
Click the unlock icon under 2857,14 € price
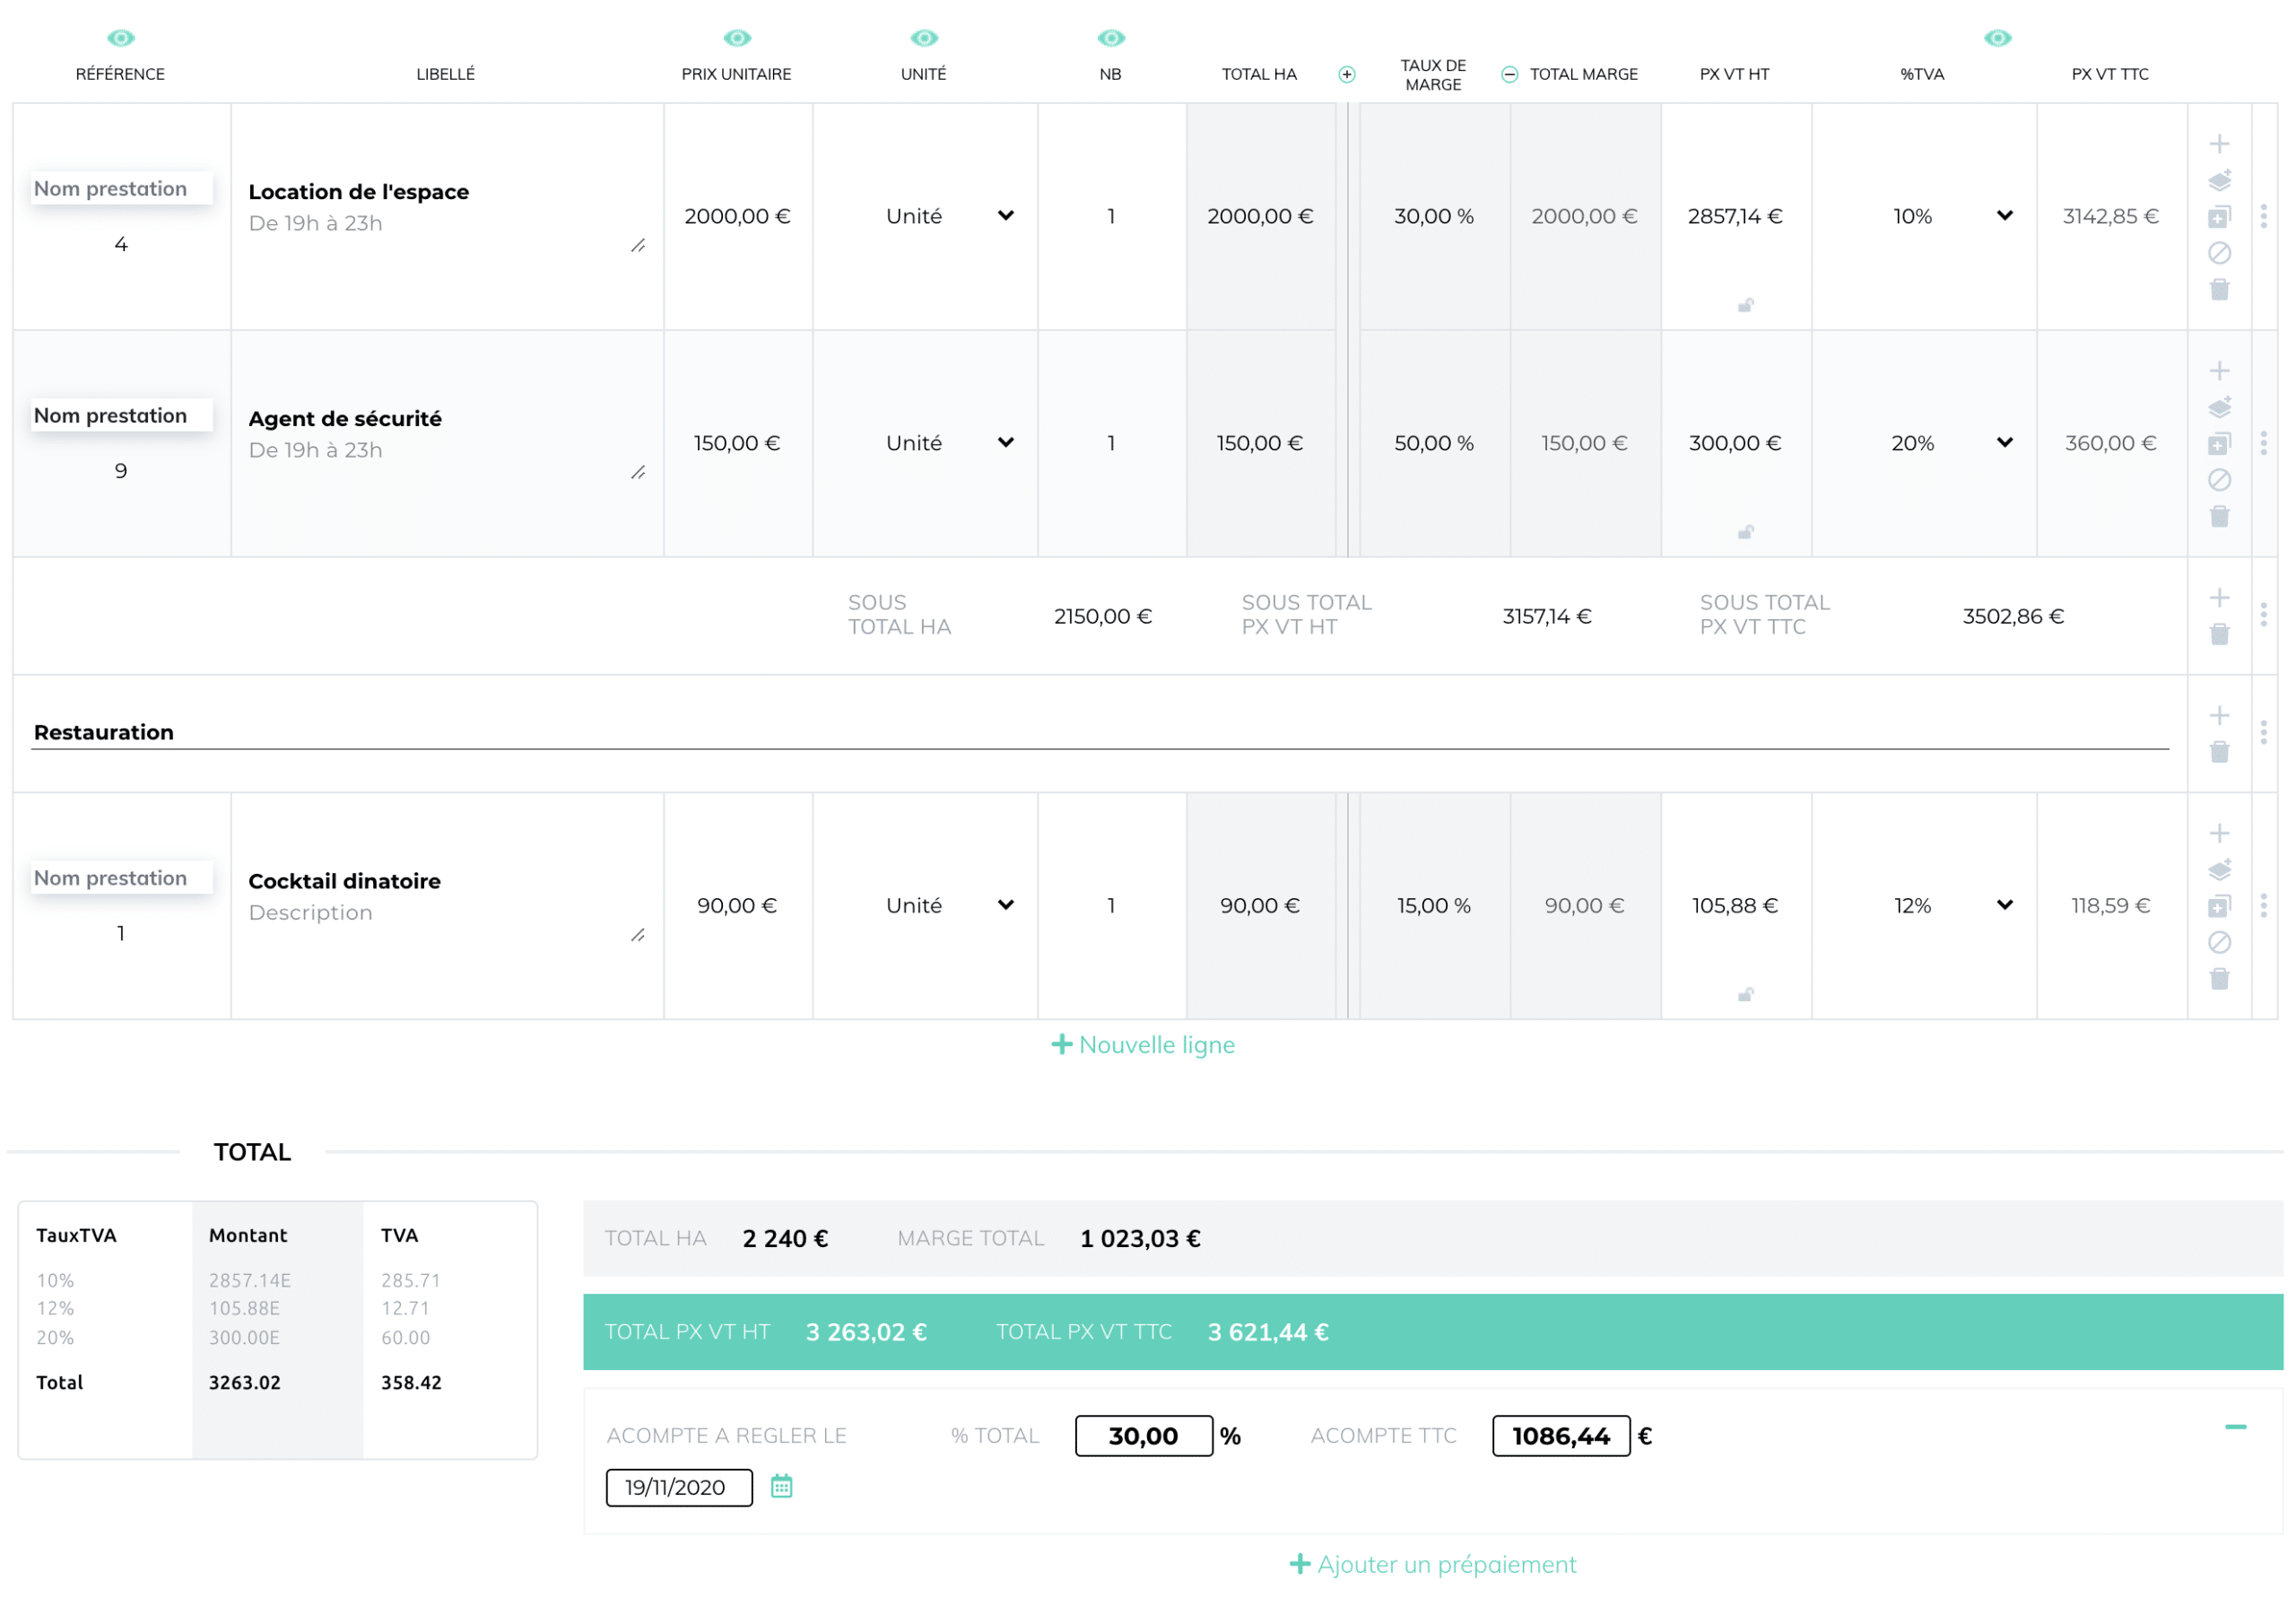1745,305
